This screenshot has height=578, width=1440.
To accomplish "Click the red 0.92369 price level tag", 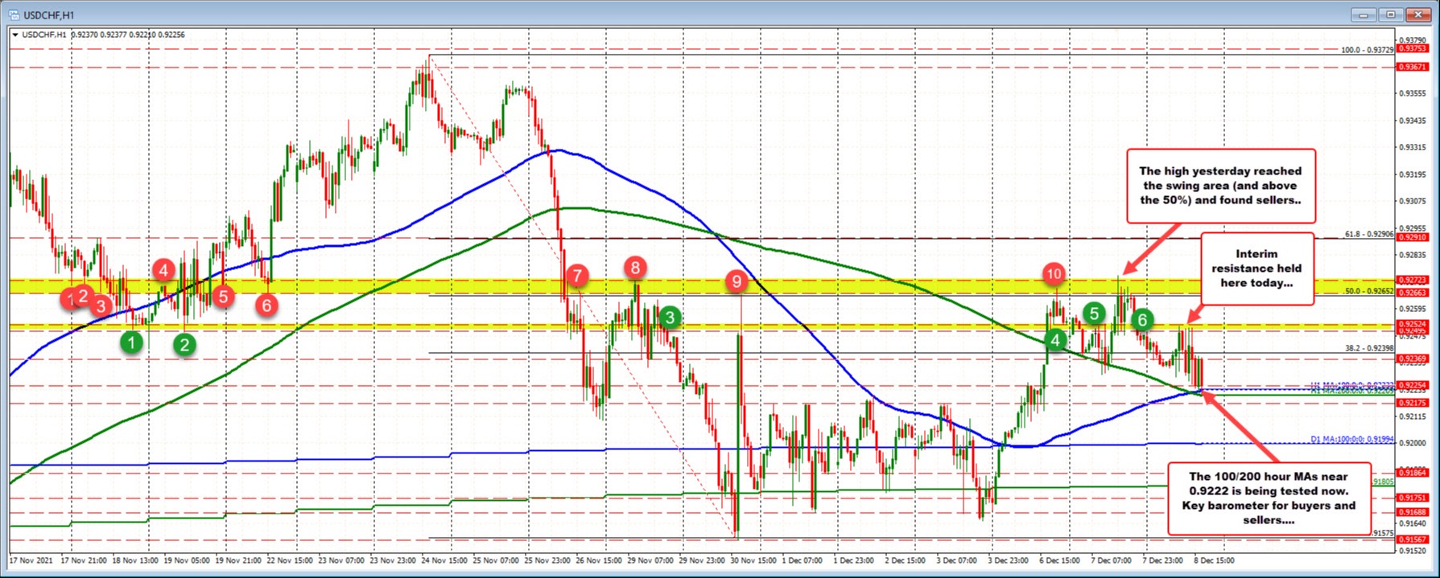I will coord(1413,359).
